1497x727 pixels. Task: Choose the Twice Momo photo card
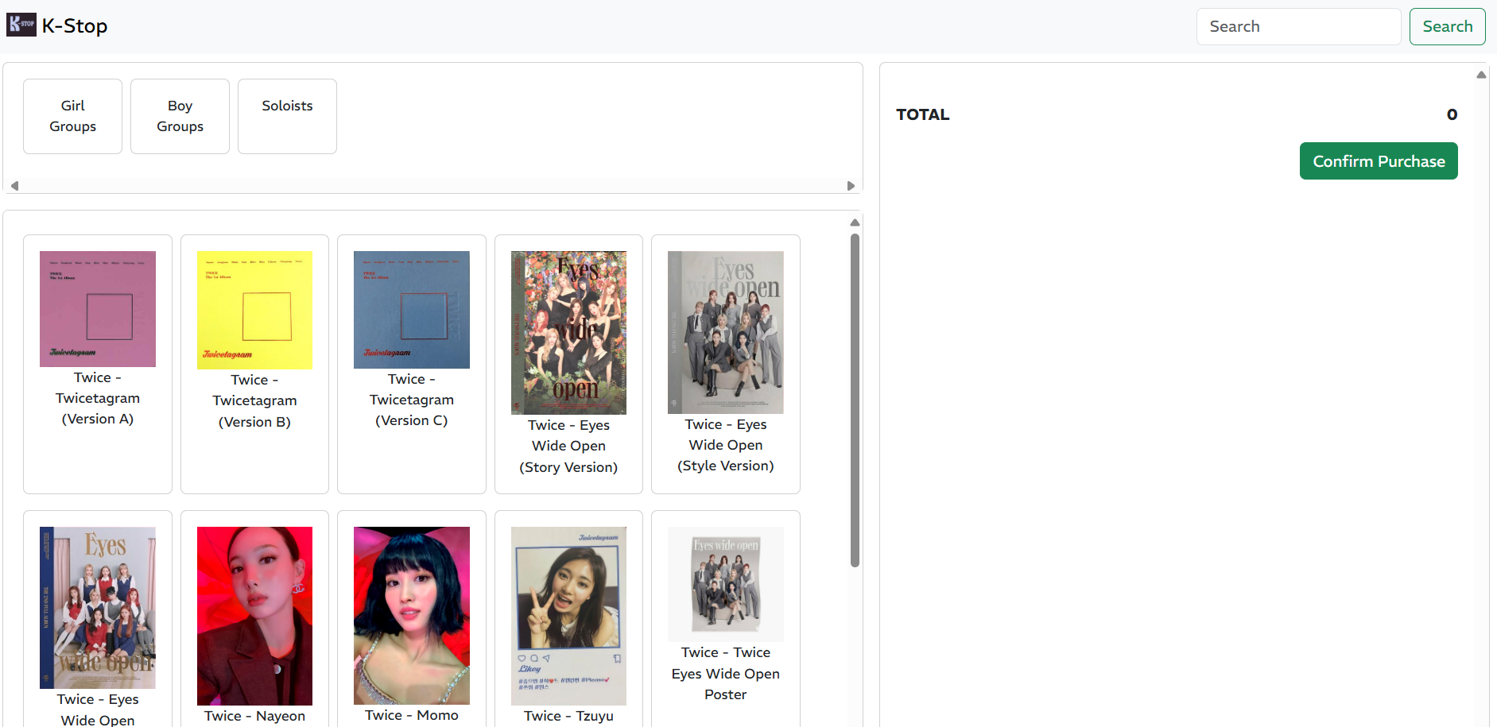411,616
